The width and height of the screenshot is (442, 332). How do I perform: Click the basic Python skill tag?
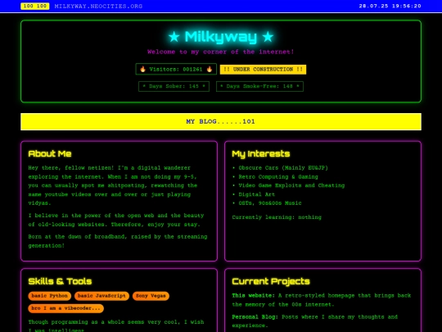pos(50,296)
